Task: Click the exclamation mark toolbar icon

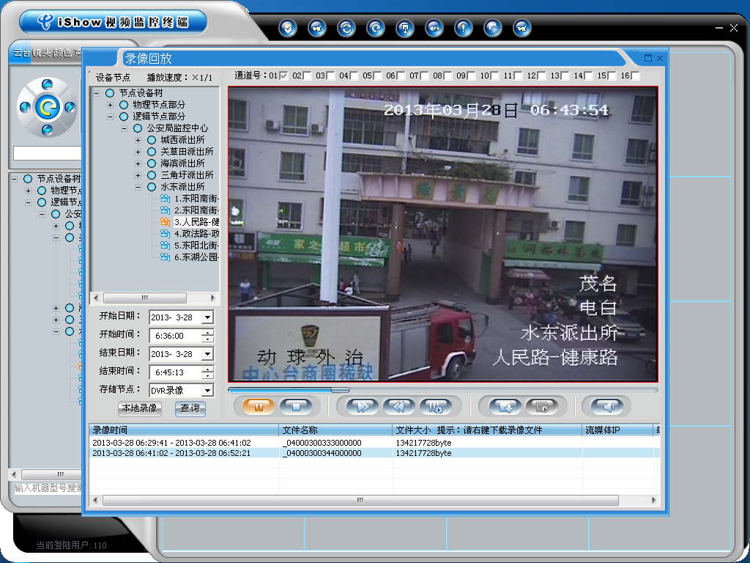Action: (463, 29)
